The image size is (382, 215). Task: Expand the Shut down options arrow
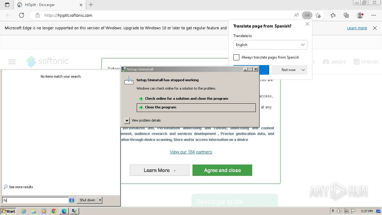pos(100,200)
